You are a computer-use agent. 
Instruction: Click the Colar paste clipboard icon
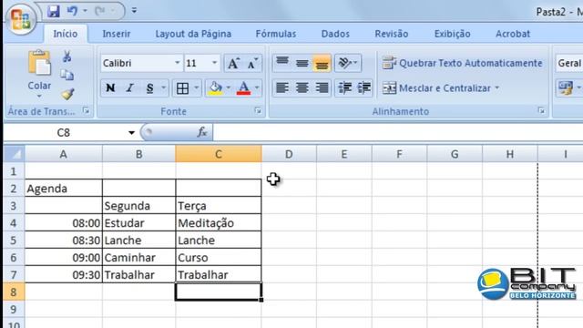pyautogui.click(x=39, y=63)
